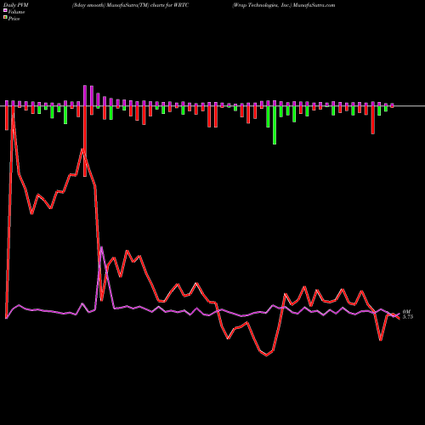Click the 5.75 price value label

tap(408, 317)
